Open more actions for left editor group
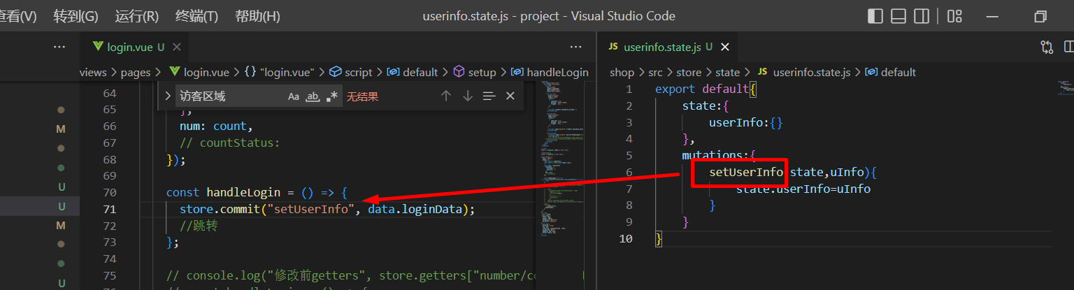Viewport: 1074px width, 290px height. coord(575,47)
